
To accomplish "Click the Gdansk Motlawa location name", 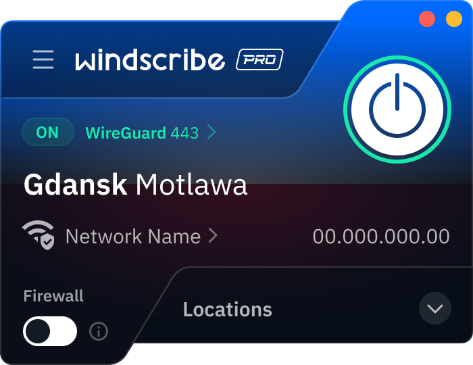I will tap(135, 185).
